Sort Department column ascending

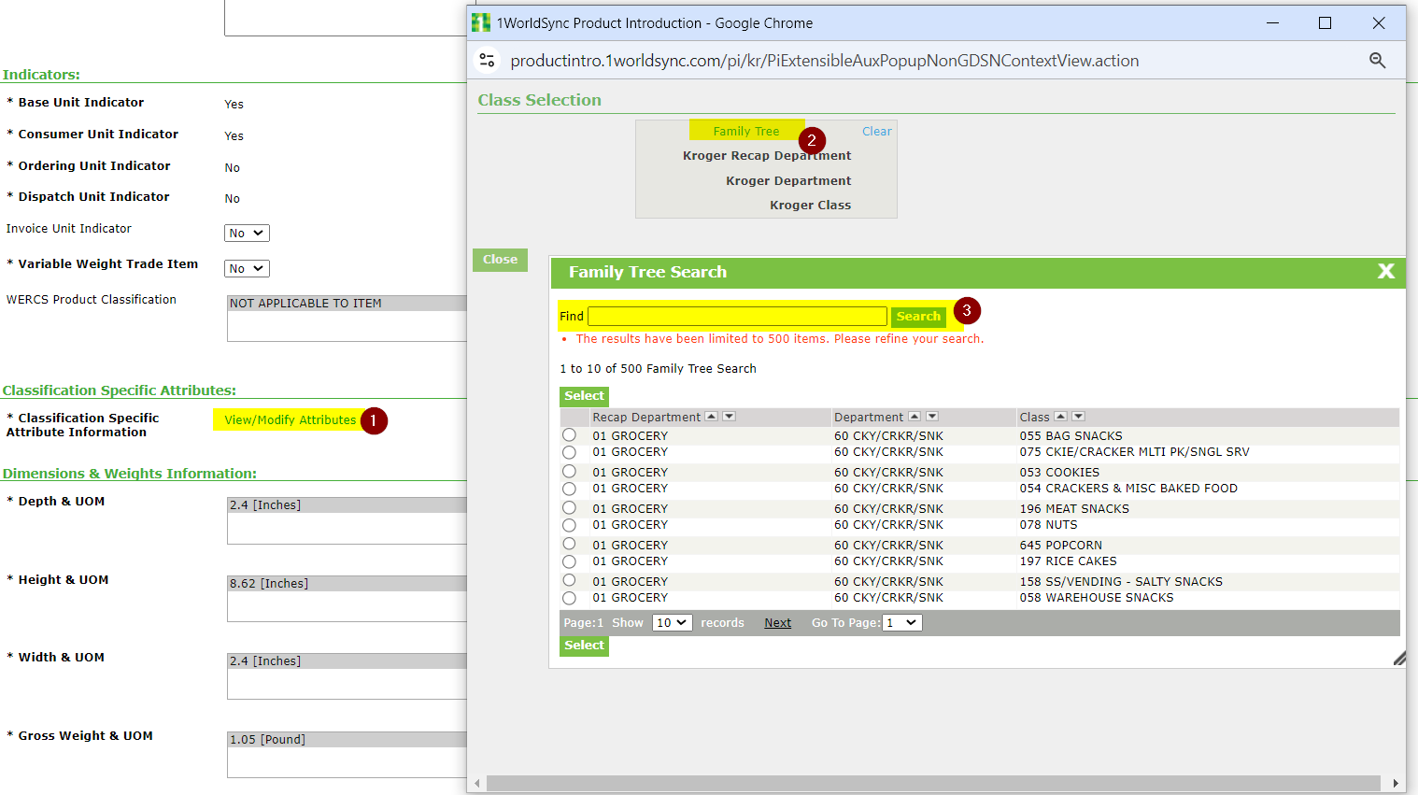click(913, 416)
